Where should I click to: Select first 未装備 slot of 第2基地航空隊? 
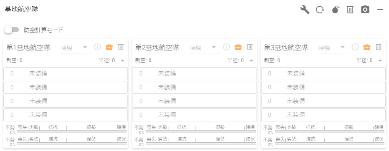[195, 73]
